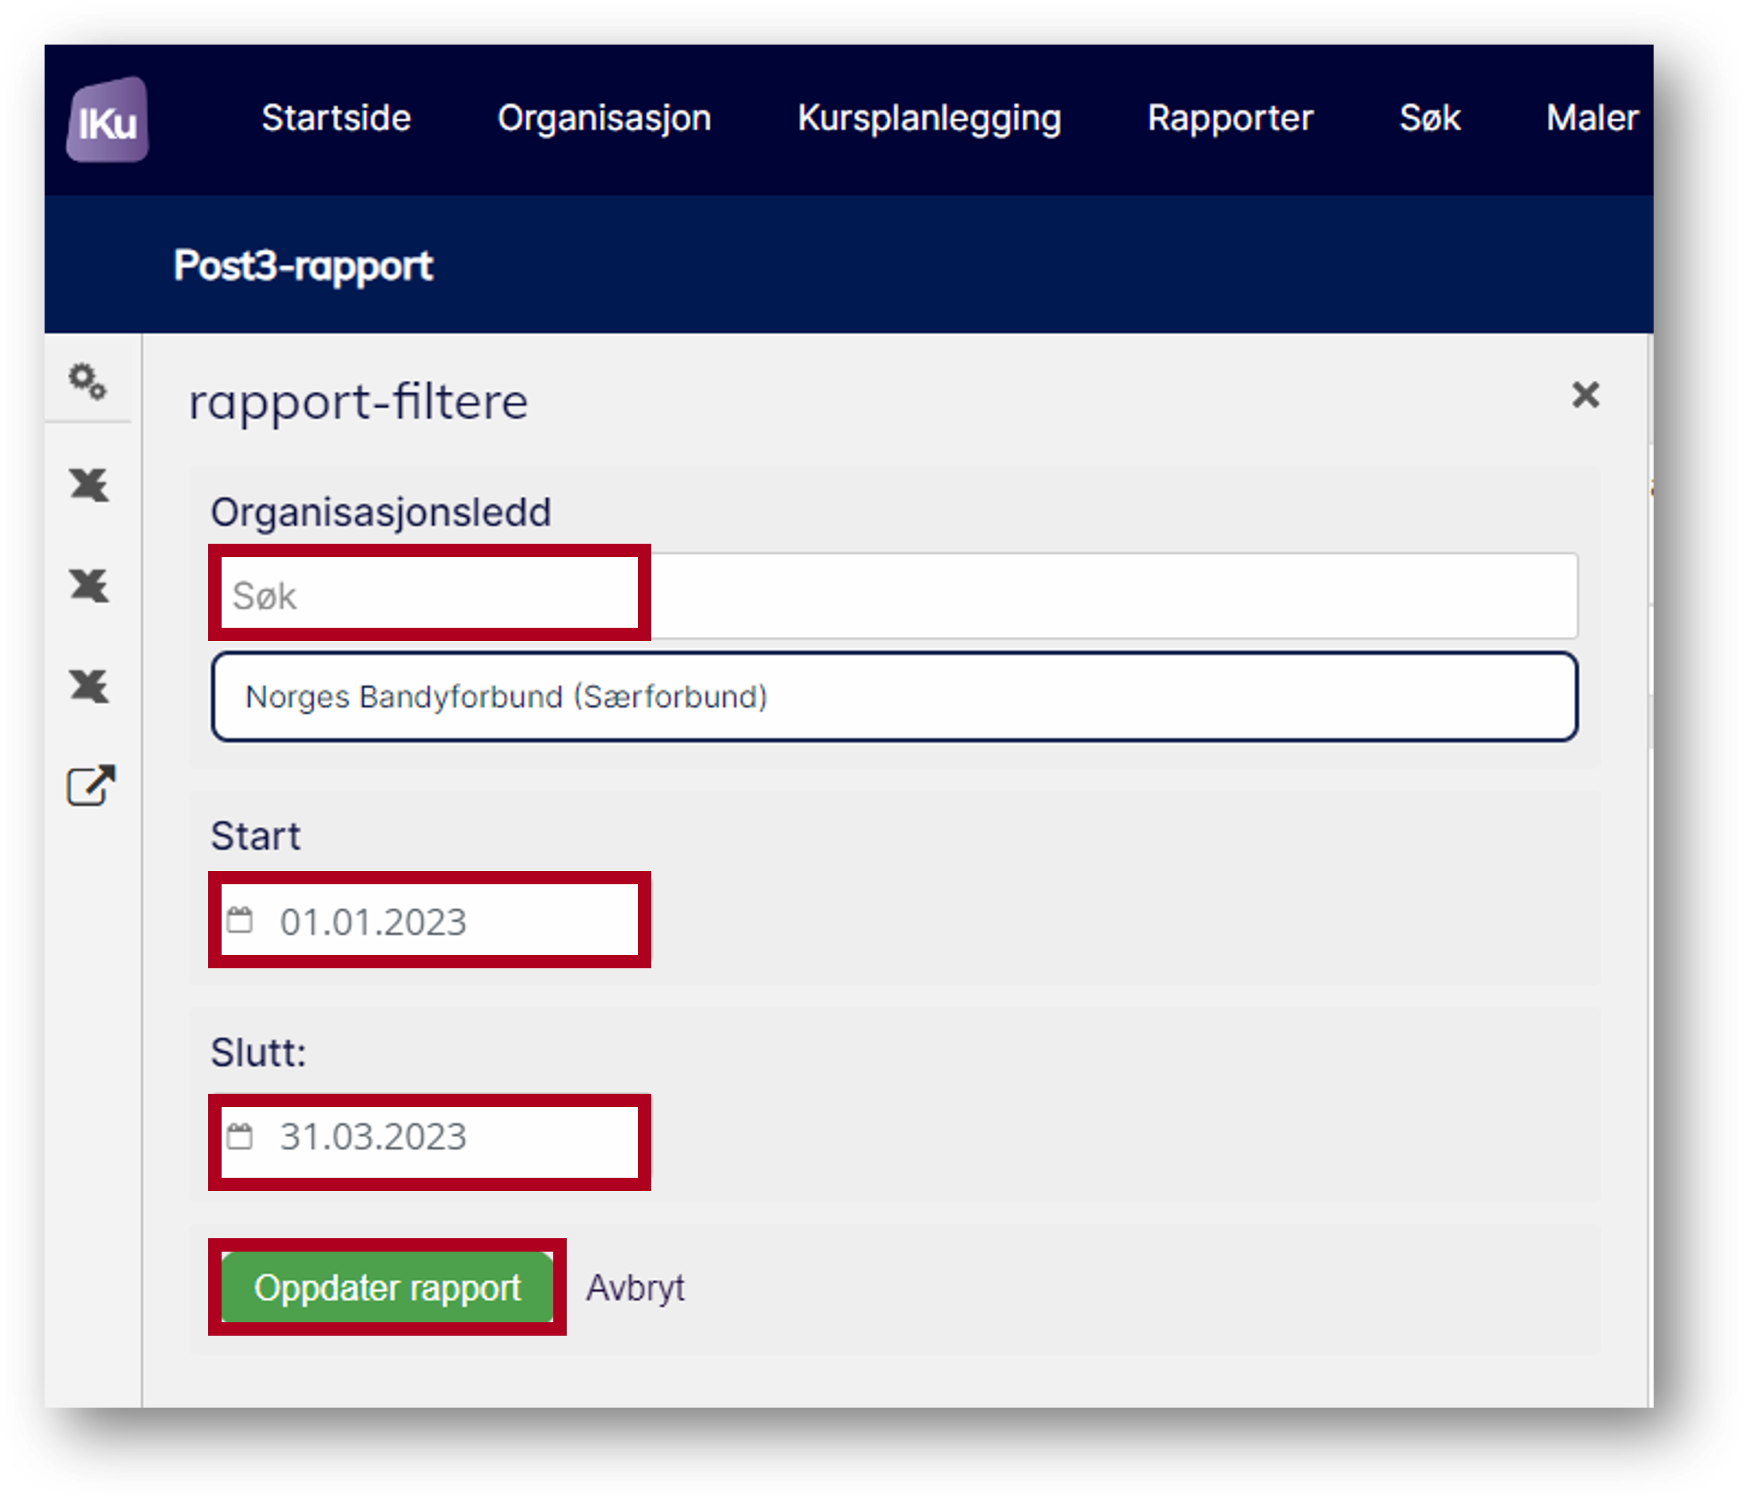Open the Startside menu item

point(336,118)
